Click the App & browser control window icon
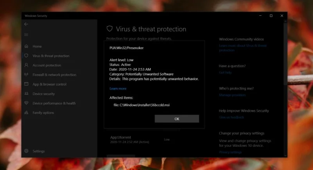313x170 pixels. [26, 84]
